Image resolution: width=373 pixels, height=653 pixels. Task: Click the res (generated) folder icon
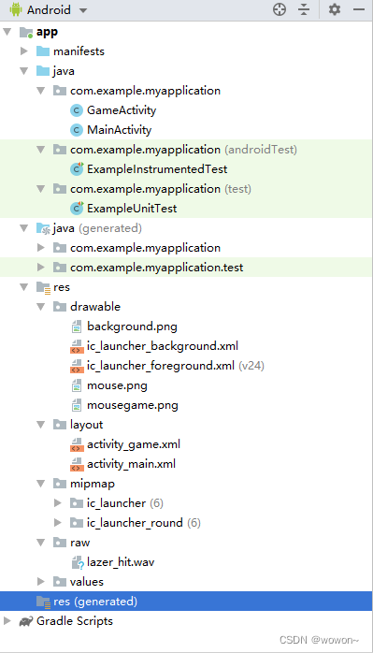coord(43,602)
